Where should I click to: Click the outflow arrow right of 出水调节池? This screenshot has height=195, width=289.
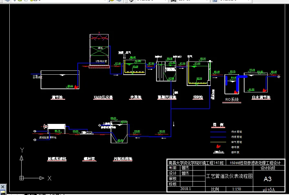tap(279, 77)
